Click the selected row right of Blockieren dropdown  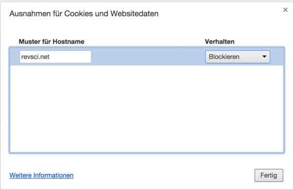[x=276, y=57]
